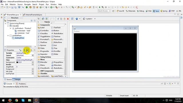Open Skype from the taskbar
This screenshot has height=103, width=183.
tap(23, 100)
